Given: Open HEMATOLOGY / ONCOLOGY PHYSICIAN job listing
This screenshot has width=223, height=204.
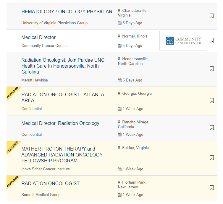Looking at the screenshot, I should (67, 12).
